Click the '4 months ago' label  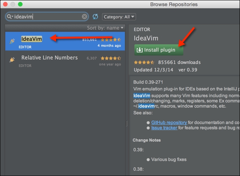click(109, 46)
